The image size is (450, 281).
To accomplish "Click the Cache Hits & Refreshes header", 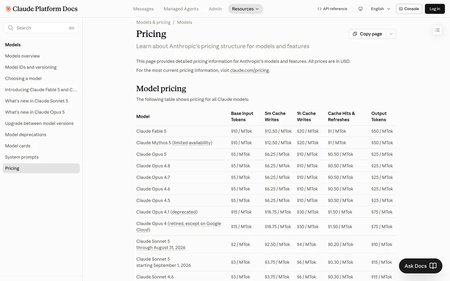I will [x=341, y=117].
